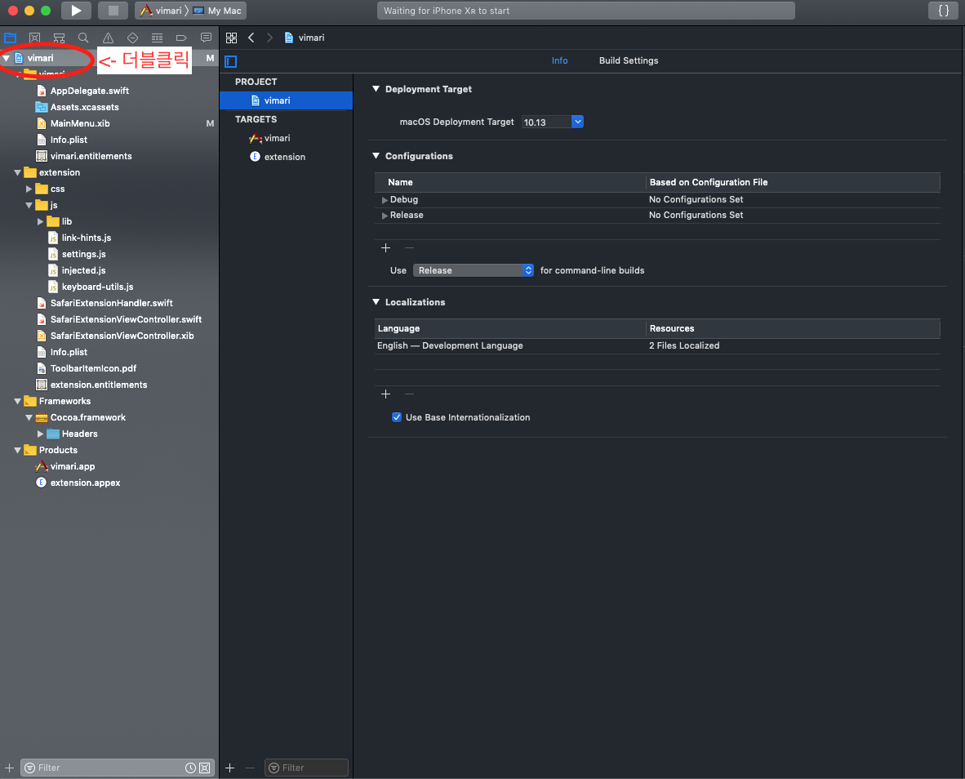
Task: Open SafariExtensionHandler.swift
Action: pos(111,303)
